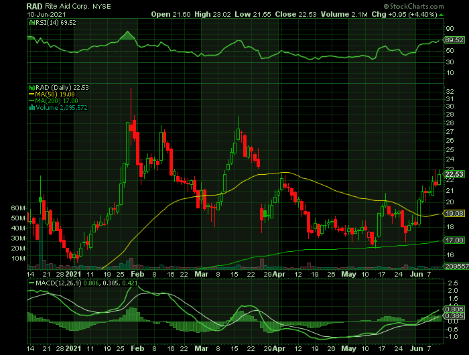Click the volume bars icon in the legend
This screenshot has height=355, width=469.
(x=31, y=108)
